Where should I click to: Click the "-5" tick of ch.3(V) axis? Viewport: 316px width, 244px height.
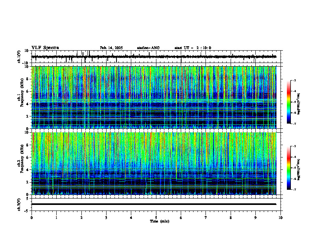[x=27, y=211]
